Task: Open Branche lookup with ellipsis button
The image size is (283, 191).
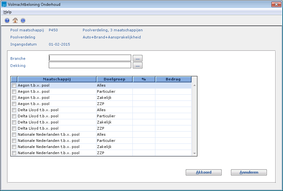Action: pos(137,58)
